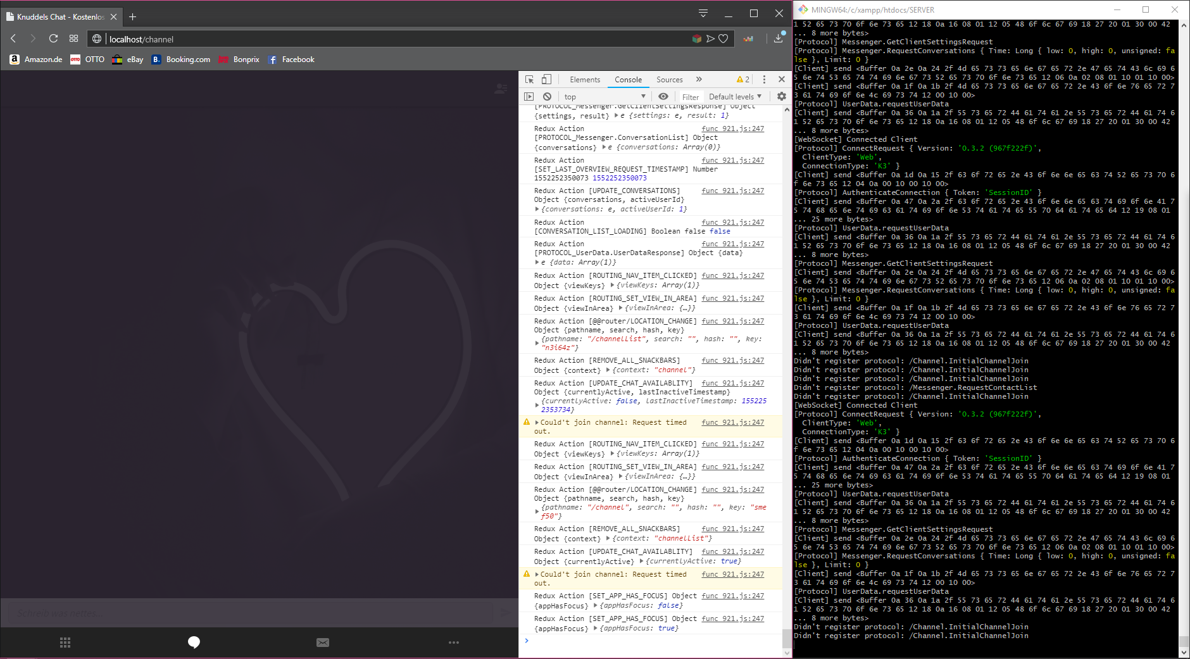Select the inspect element picker tool
The height and width of the screenshot is (659, 1190).
click(x=530, y=79)
